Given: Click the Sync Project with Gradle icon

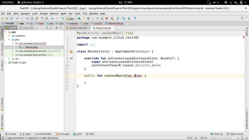Looking at the screenshot, I should (x=118, y=19).
